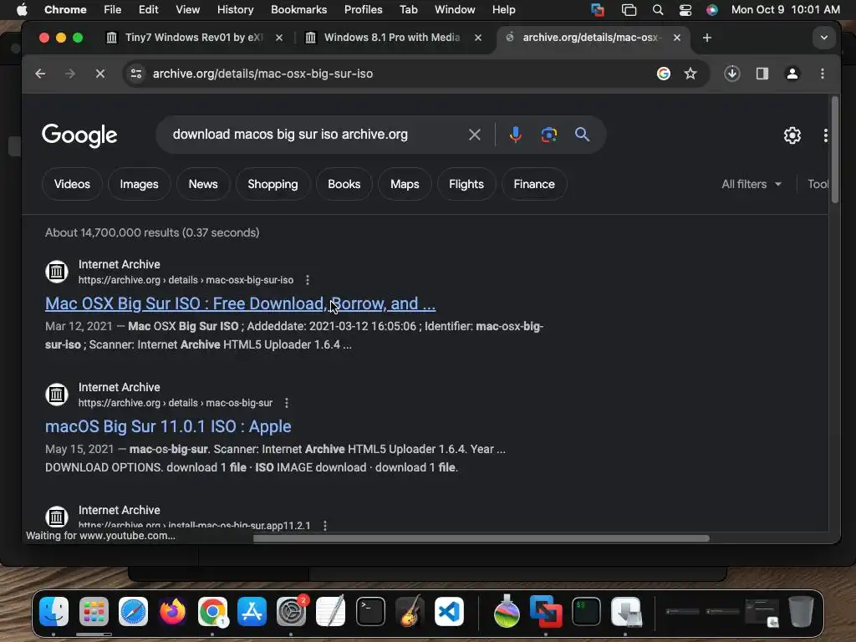This screenshot has width=856, height=642.
Task: Click the Google icon in address bar
Action: [663, 74]
